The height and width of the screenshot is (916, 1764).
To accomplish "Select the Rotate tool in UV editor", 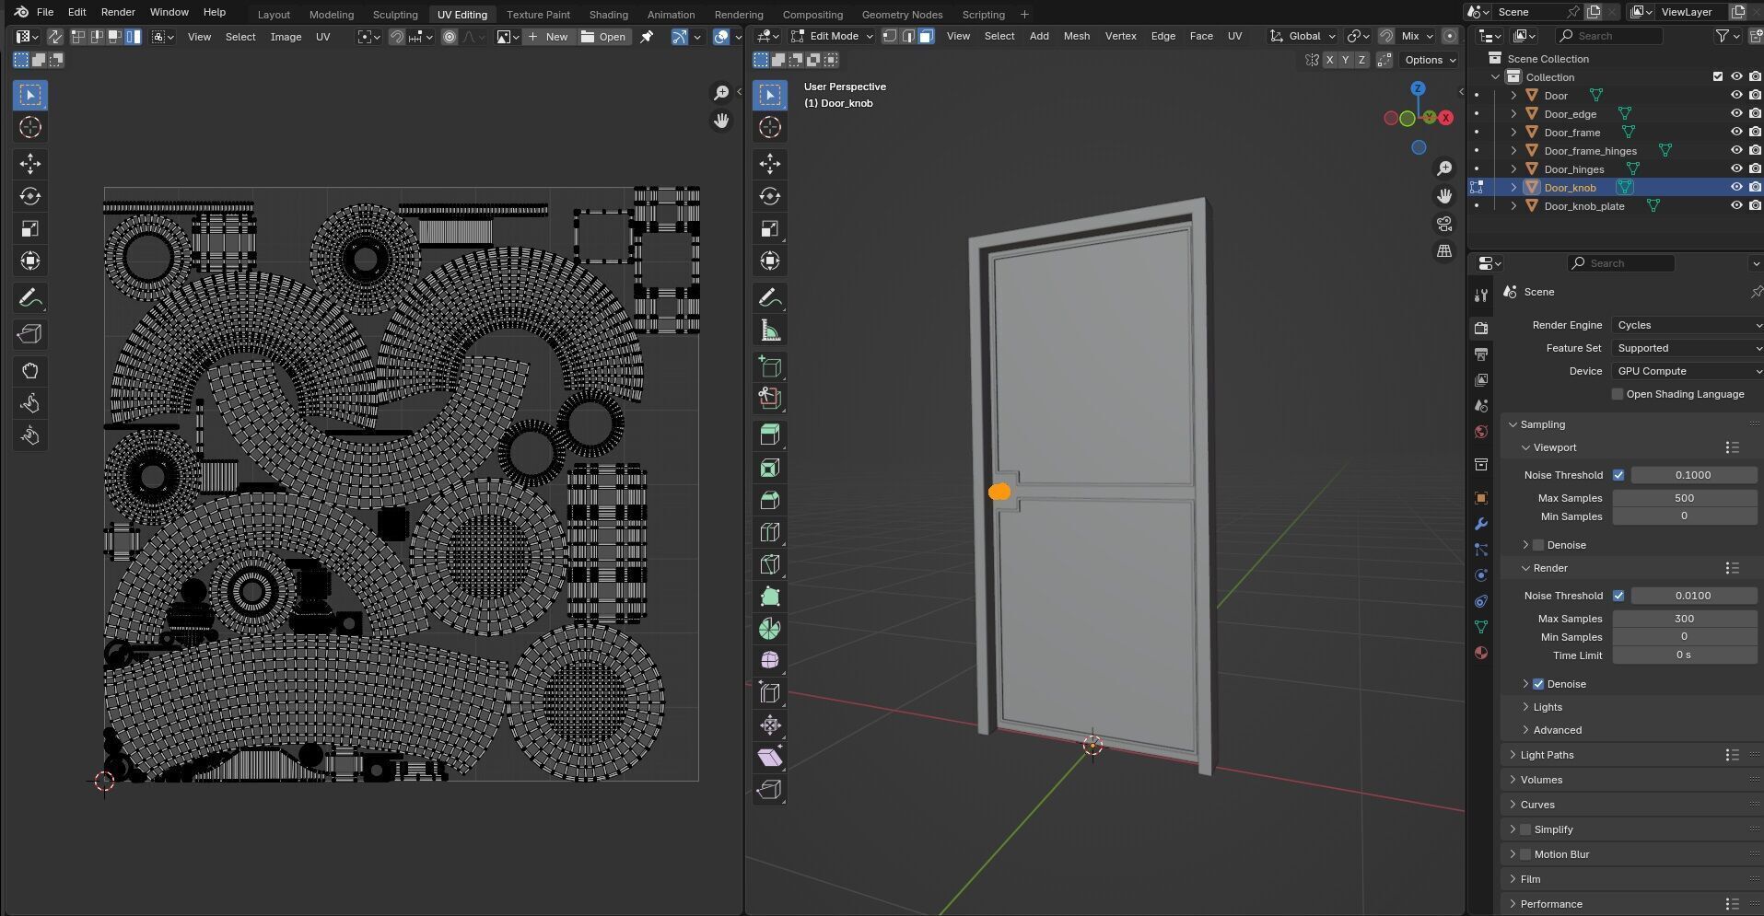I will click(x=30, y=196).
